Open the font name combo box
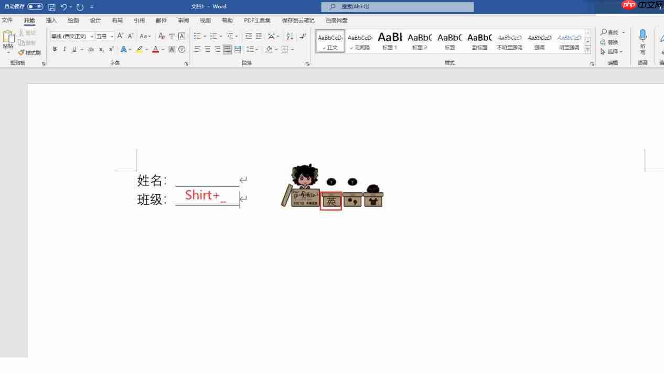Image resolution: width=664 pixels, height=373 pixels. click(x=72, y=36)
